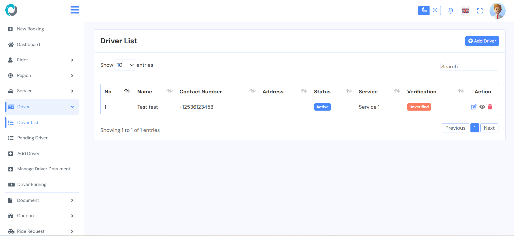
Task: Click the user avatar profile picture
Action: [497, 11]
